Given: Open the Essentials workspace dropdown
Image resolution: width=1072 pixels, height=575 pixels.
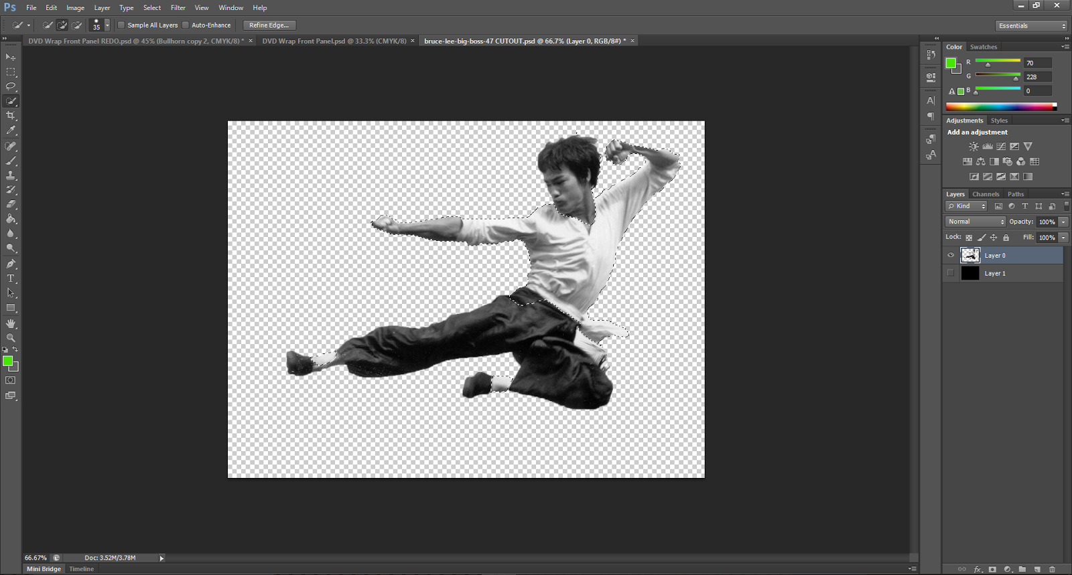Looking at the screenshot, I should tap(1031, 25).
